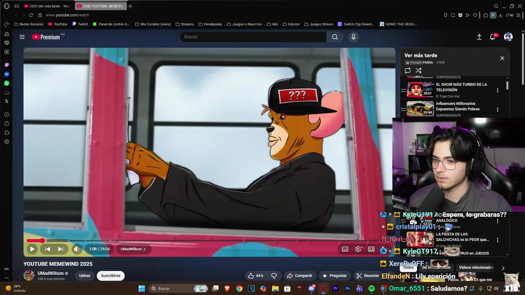This screenshot has height=295, width=525.
Task: Like the video with 44 k thumbs-up
Action: pos(255,276)
